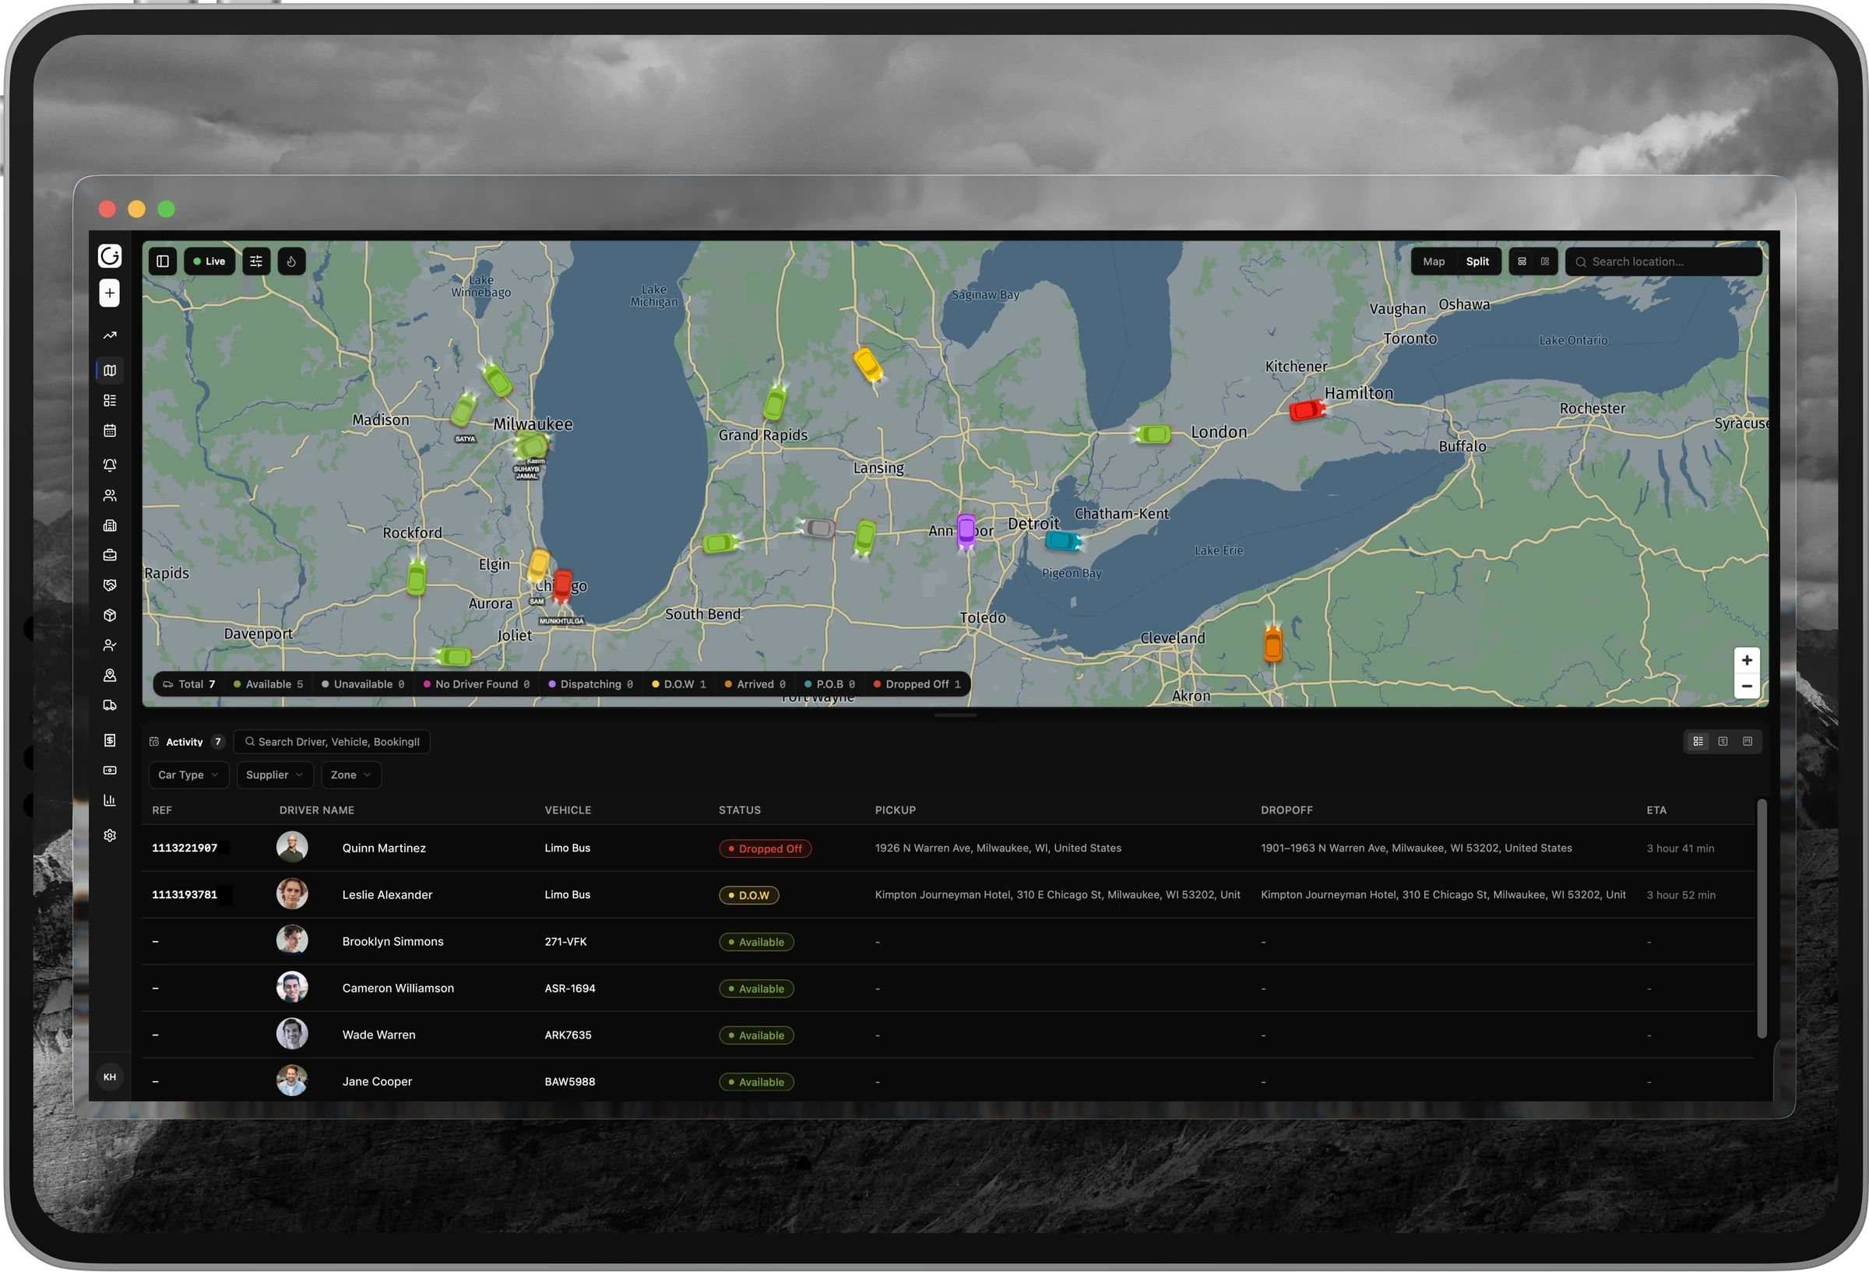
Task: Click the activity table vertical scrollbar
Action: tap(1762, 919)
